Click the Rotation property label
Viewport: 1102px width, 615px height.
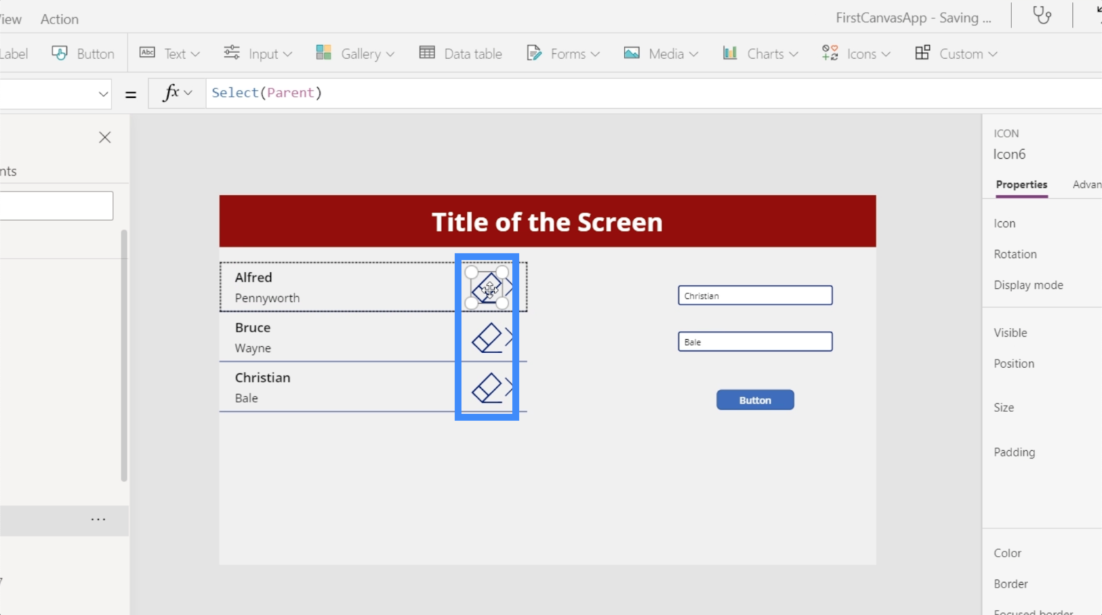tap(1015, 254)
